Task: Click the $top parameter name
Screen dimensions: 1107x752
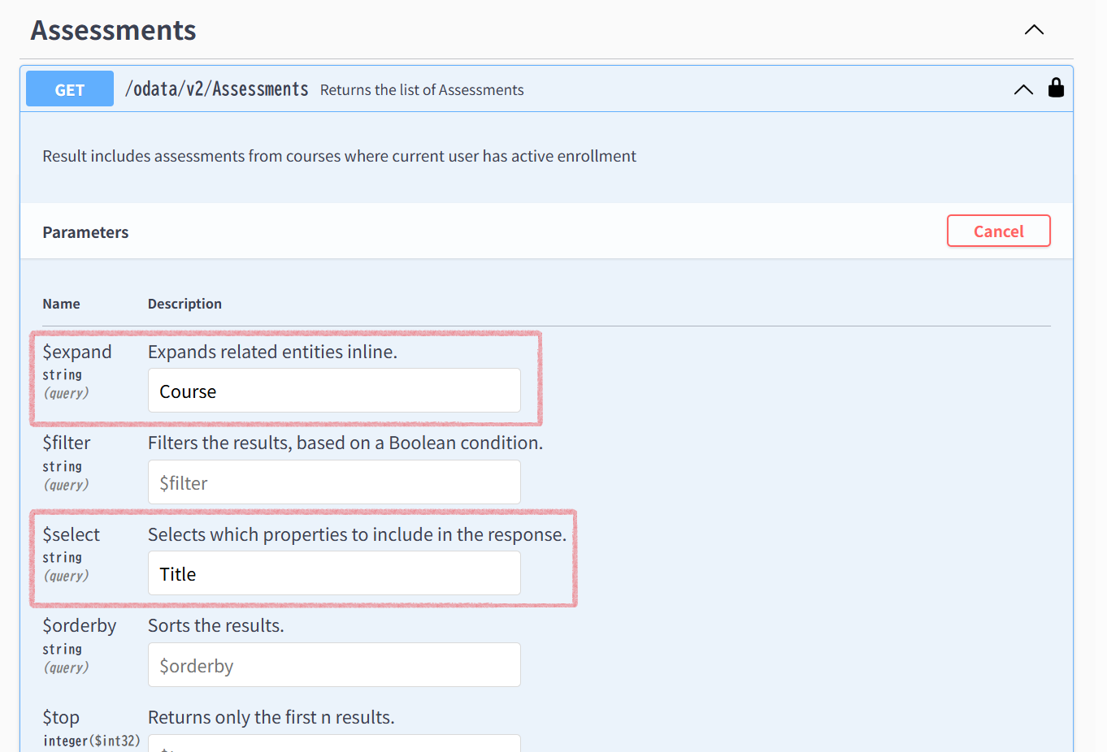Action: tap(61, 717)
